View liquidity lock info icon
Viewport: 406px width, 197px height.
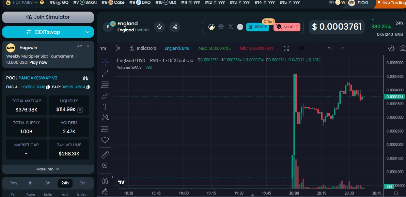pyautogui.click(x=80, y=110)
